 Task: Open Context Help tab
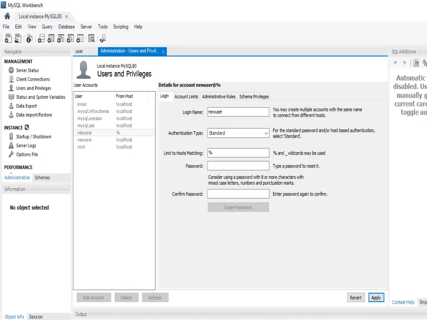tap(403, 302)
